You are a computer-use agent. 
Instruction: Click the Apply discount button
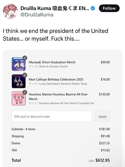coord(103,116)
